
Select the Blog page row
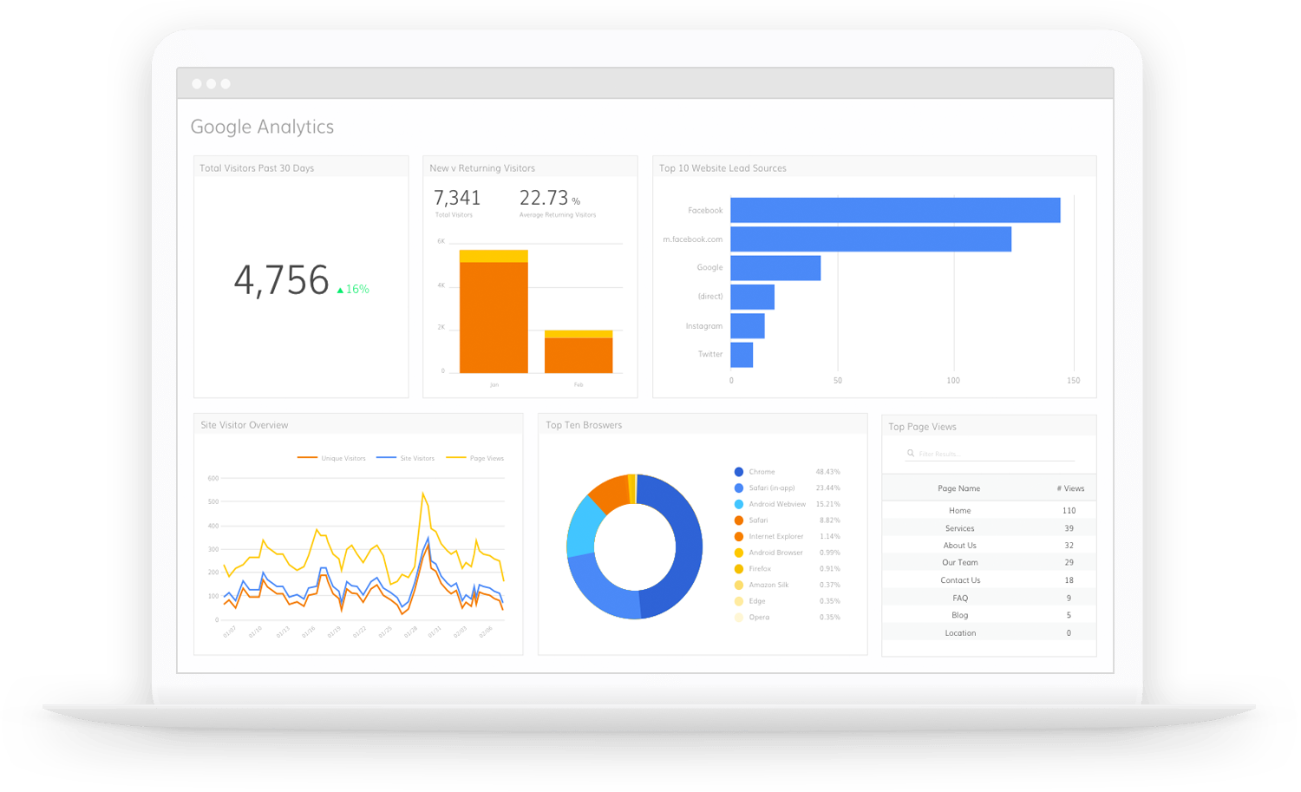tap(989, 616)
